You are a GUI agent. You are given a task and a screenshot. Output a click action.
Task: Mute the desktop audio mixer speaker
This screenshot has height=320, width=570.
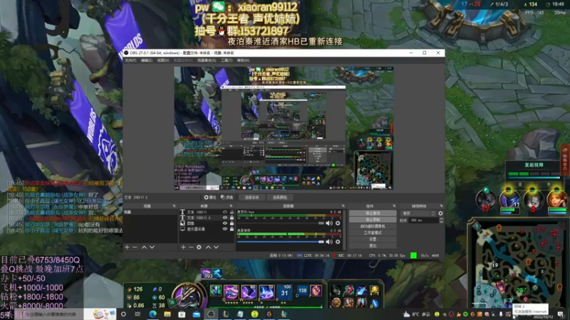[x=329, y=242]
